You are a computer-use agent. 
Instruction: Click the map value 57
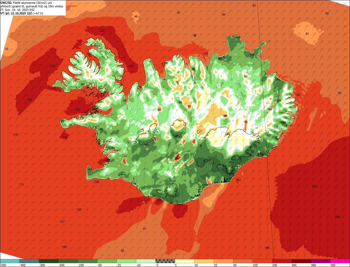pos(144,229)
